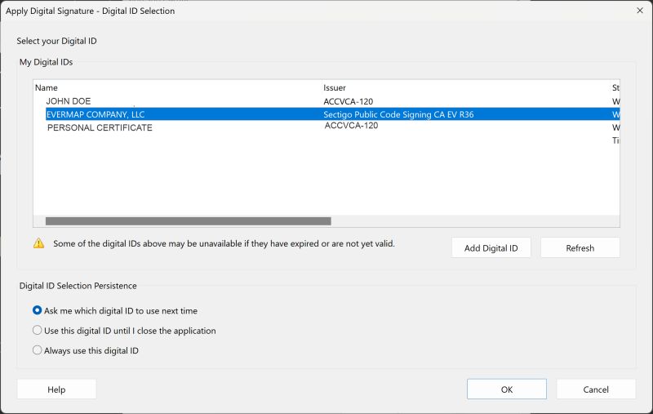This screenshot has height=414, width=653.
Task: Select EVERMAP COMPANY, LLC digital ID row
Action: 96,114
